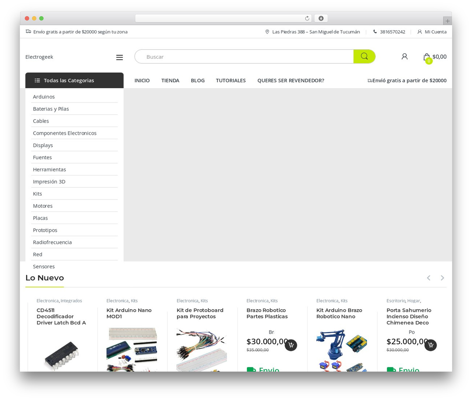Click the Escritorio category tag
The image size is (472, 400).
396,301
